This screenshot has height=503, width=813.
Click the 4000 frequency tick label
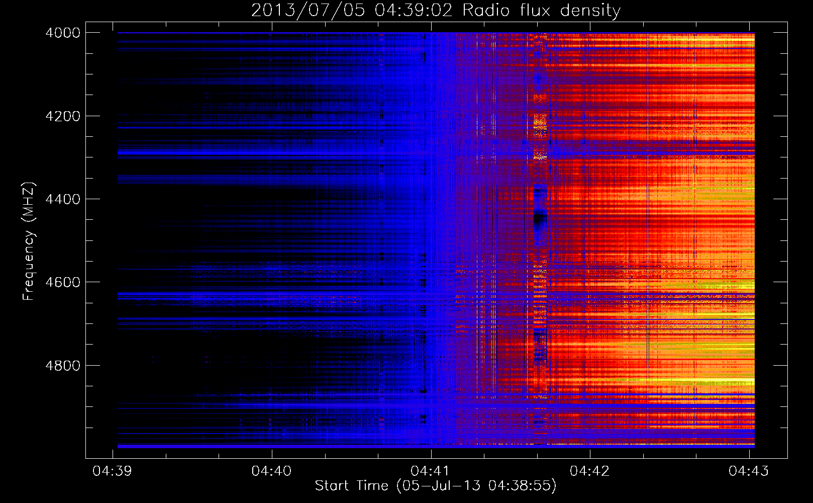coord(63,33)
